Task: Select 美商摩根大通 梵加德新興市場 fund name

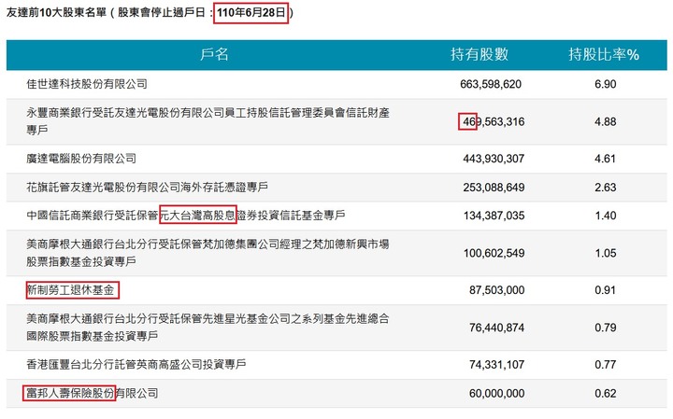Action: click(x=208, y=253)
